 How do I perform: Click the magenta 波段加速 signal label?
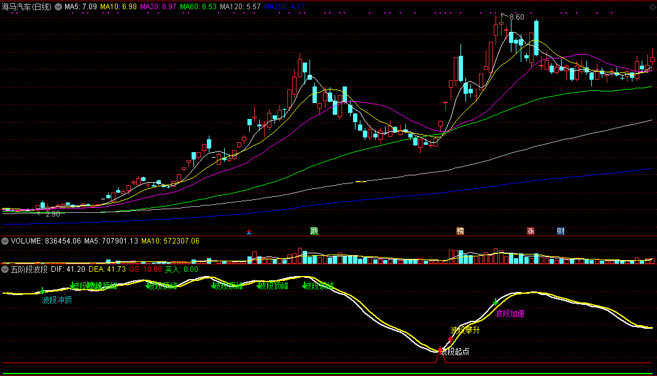point(510,313)
